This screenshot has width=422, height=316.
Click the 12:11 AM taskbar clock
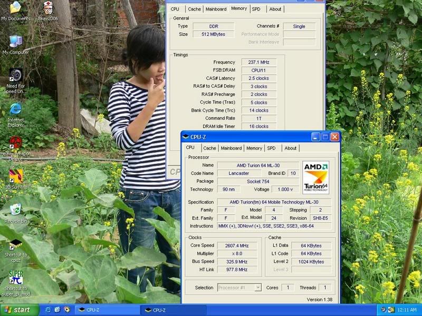click(x=407, y=310)
